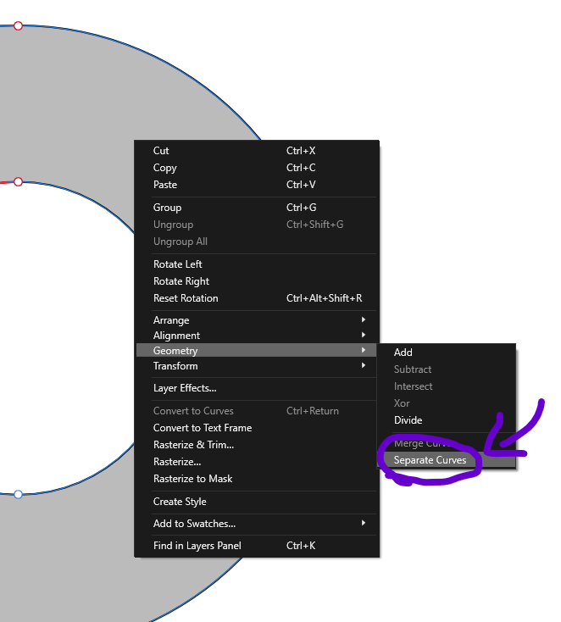Click Copy in the context menu

pyautogui.click(x=164, y=168)
